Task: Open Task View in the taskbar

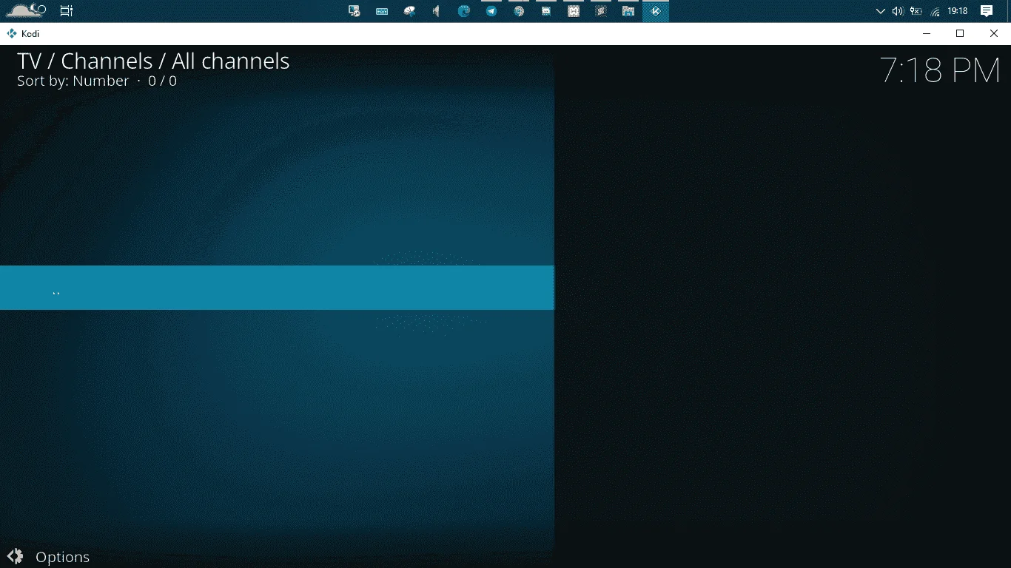Action: tap(67, 11)
